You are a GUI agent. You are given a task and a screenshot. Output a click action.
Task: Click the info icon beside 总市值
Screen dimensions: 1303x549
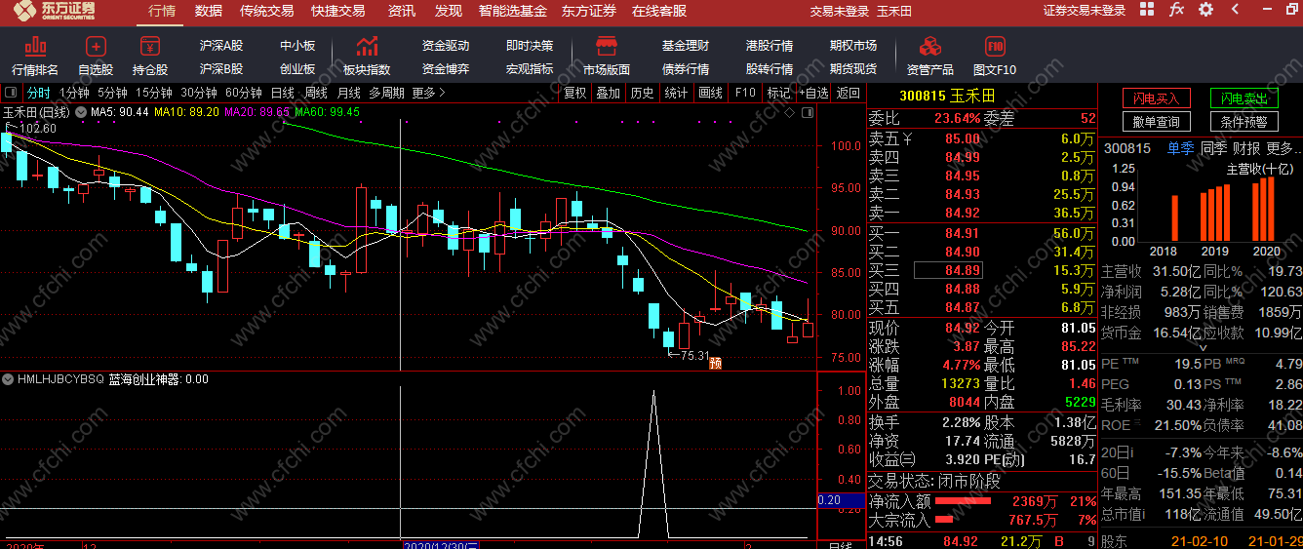(x=1146, y=516)
